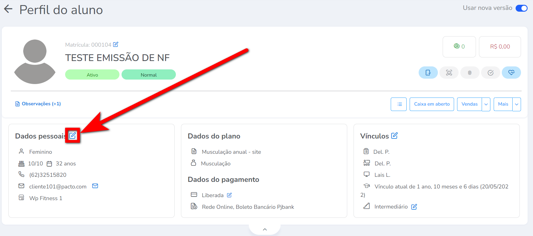
Task: Send email via envelope icon beside cliente101@pacto.com
Action: [95, 186]
